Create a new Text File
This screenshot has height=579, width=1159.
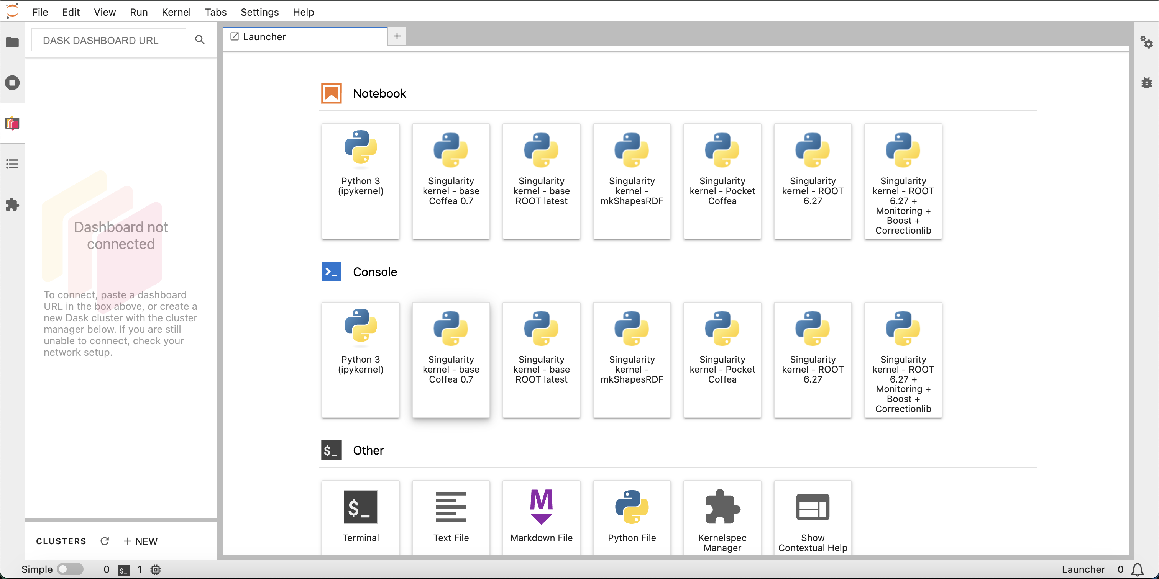tap(451, 517)
